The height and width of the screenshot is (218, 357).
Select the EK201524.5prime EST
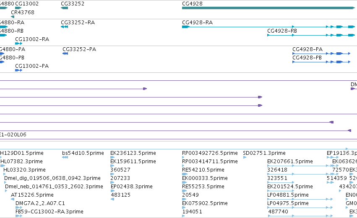pyautogui.click(x=290, y=187)
